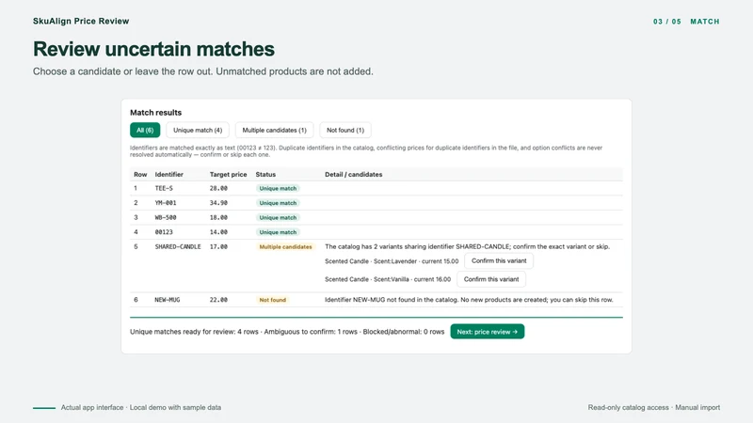The width and height of the screenshot is (753, 423).
Task: Click the Target price column header
Action: pos(228,175)
